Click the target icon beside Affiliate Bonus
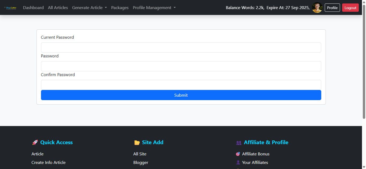 click(238, 154)
